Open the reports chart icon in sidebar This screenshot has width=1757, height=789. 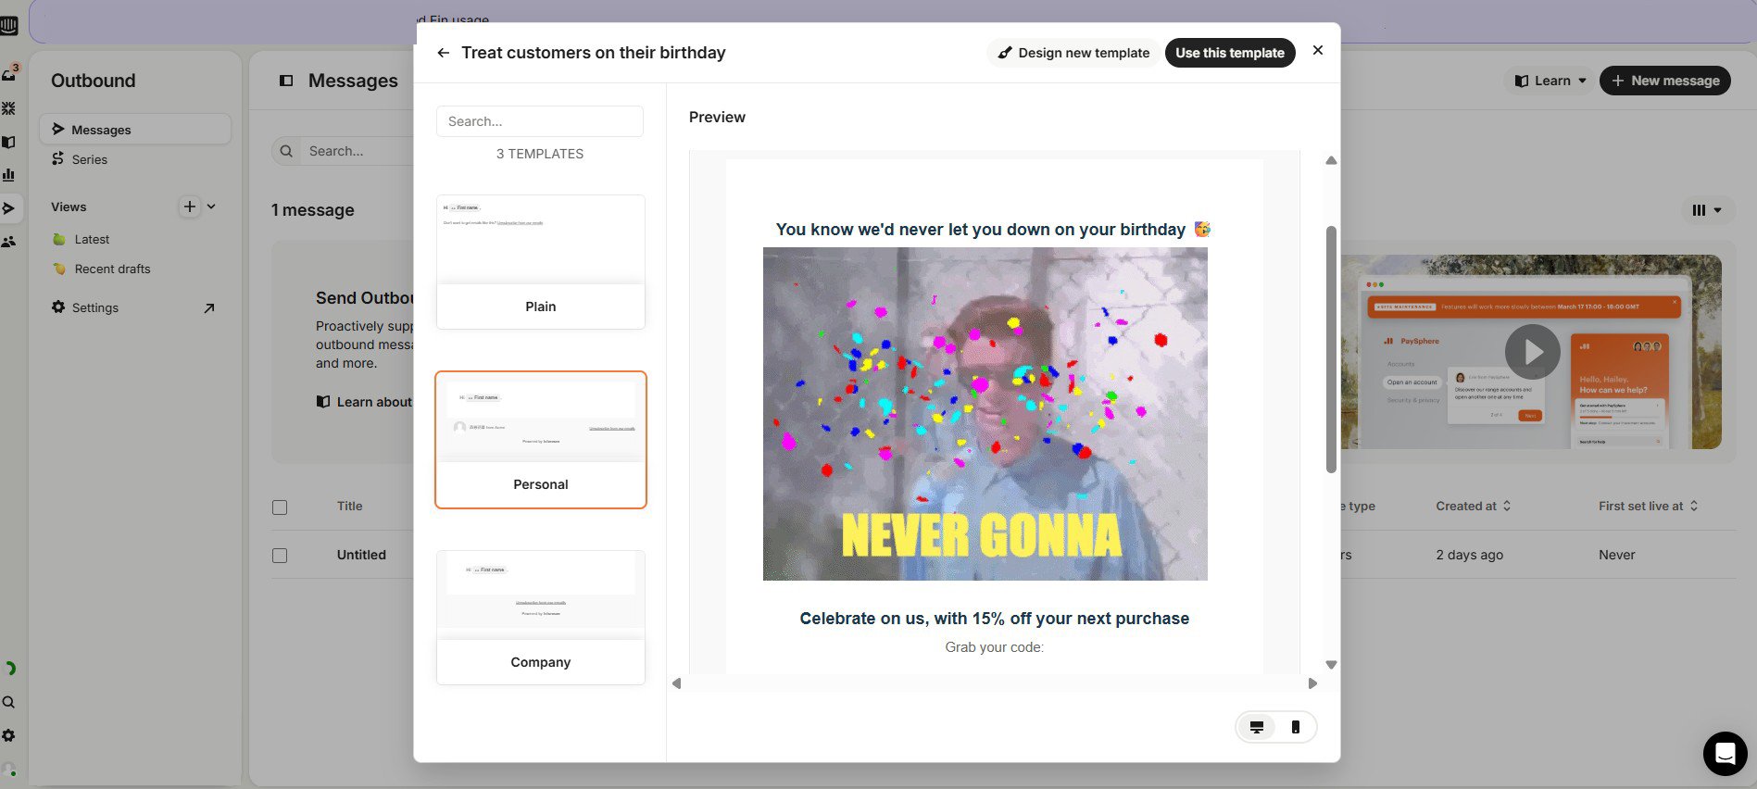pos(9,174)
